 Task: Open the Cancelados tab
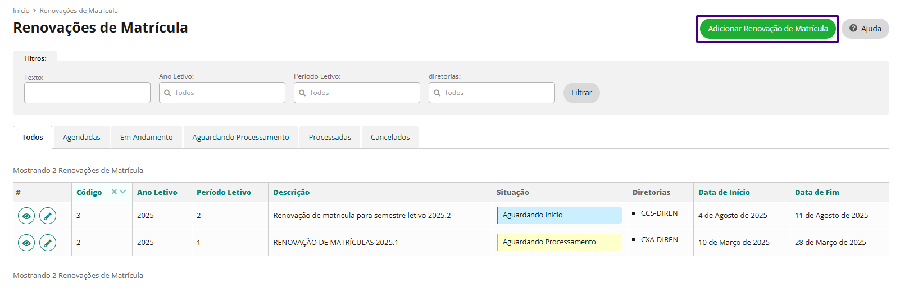point(390,137)
